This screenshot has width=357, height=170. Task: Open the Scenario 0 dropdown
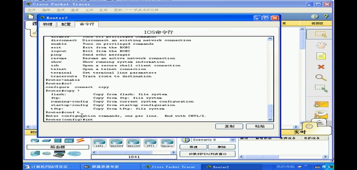[x=213, y=140]
